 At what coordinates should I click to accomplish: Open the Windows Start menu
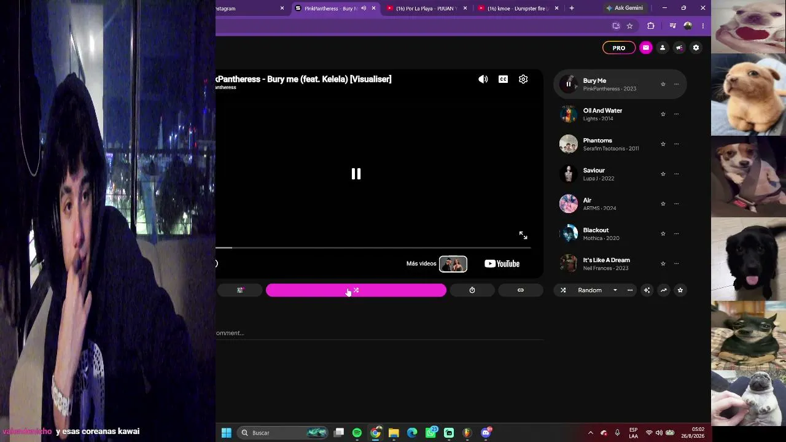(x=226, y=433)
